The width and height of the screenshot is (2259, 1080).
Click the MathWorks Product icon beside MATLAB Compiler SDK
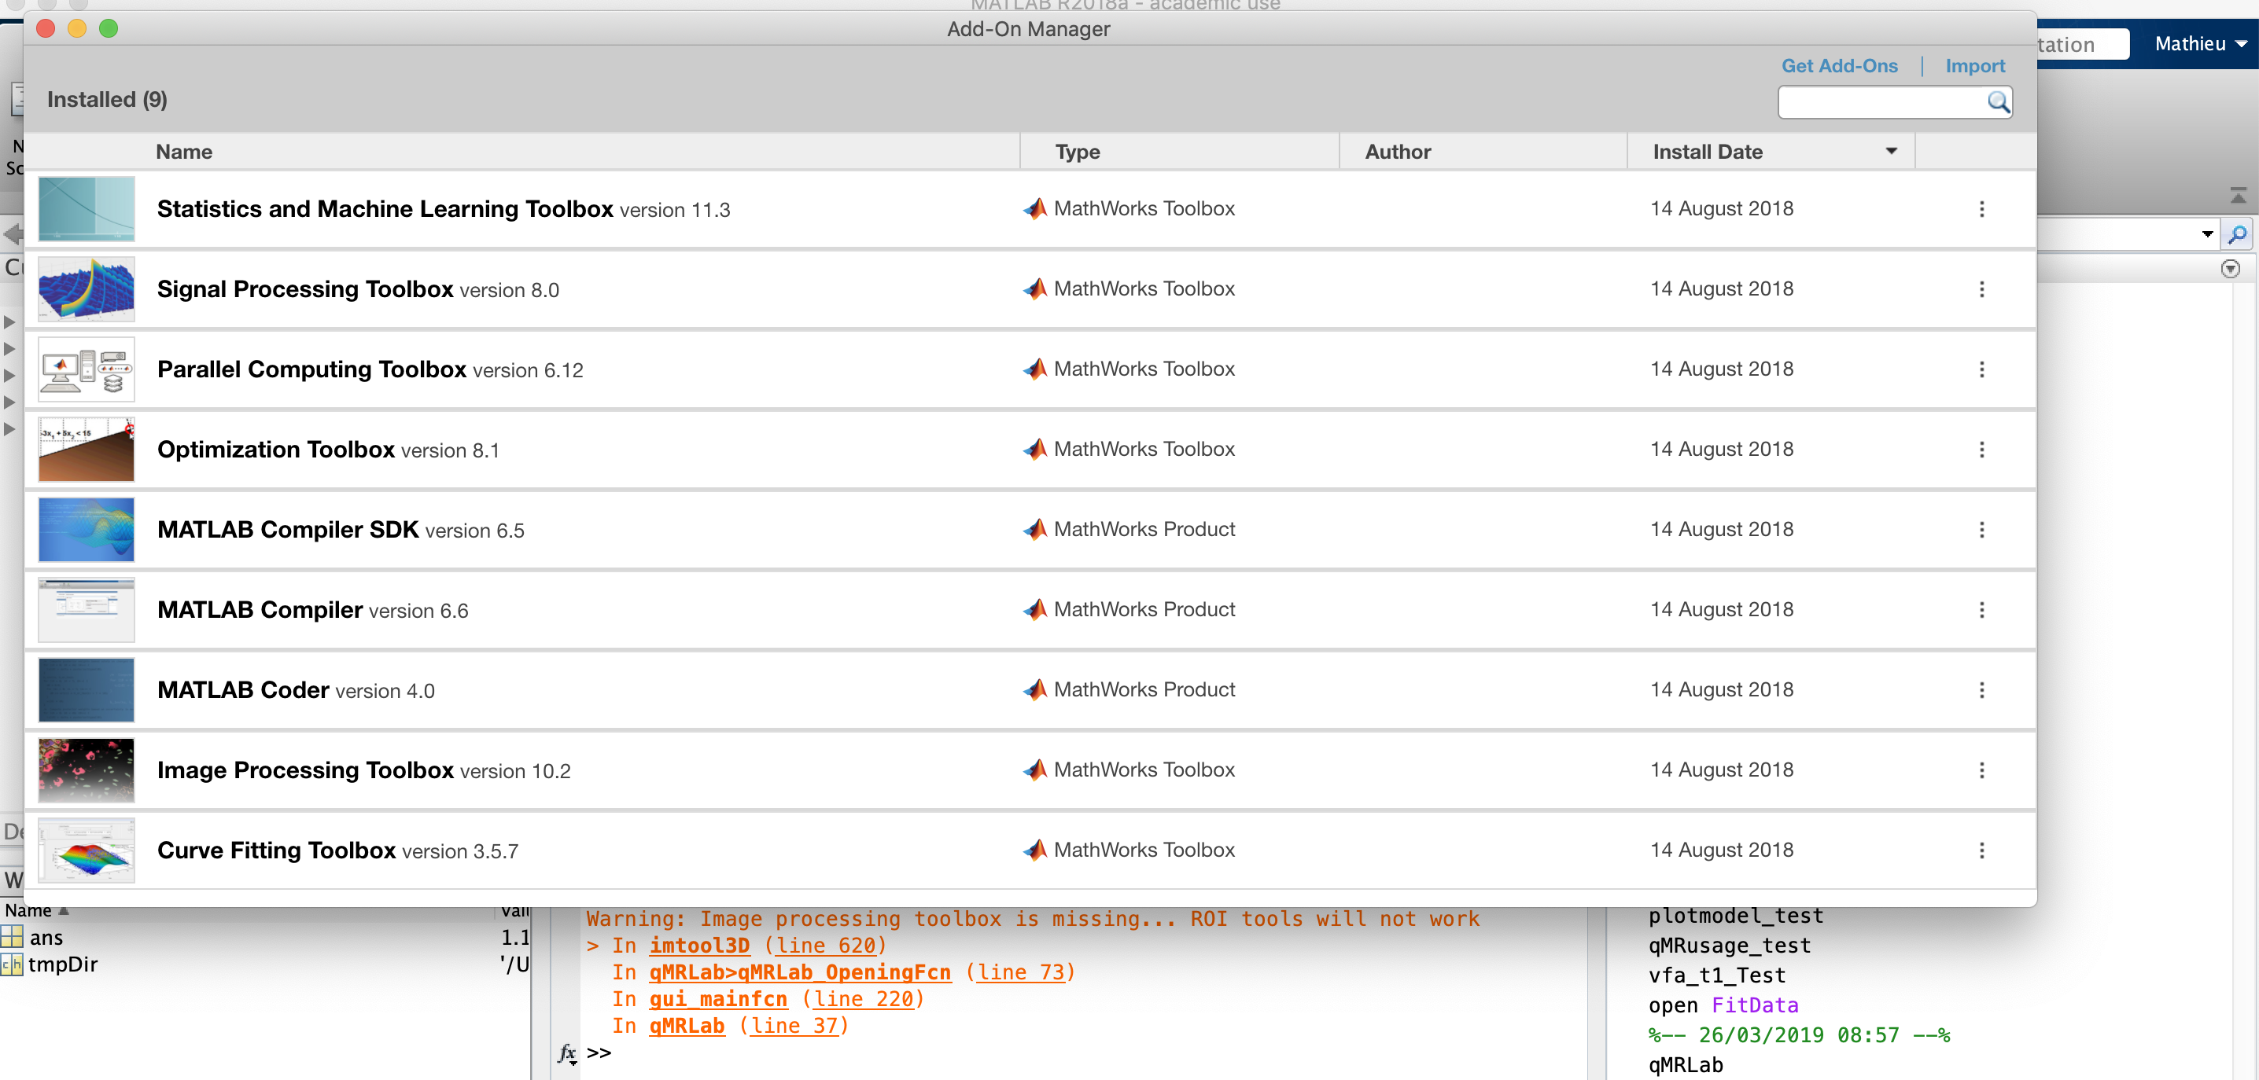(1037, 530)
